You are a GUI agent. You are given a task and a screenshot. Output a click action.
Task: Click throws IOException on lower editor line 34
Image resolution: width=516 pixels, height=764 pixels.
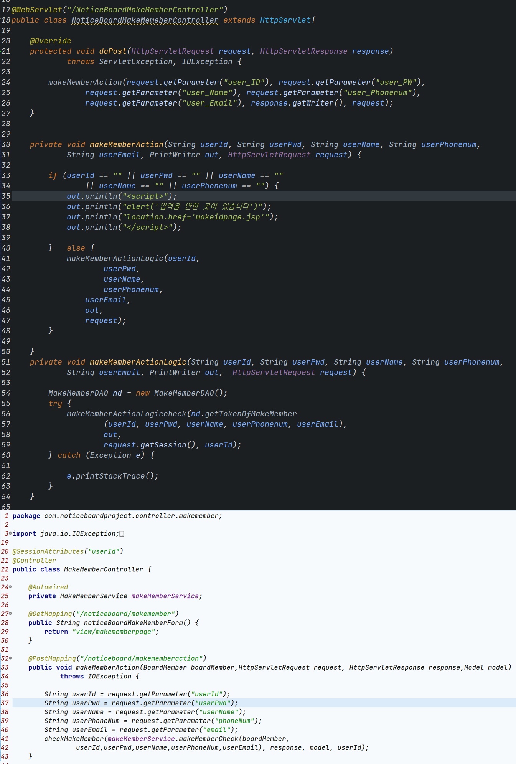tap(96, 676)
